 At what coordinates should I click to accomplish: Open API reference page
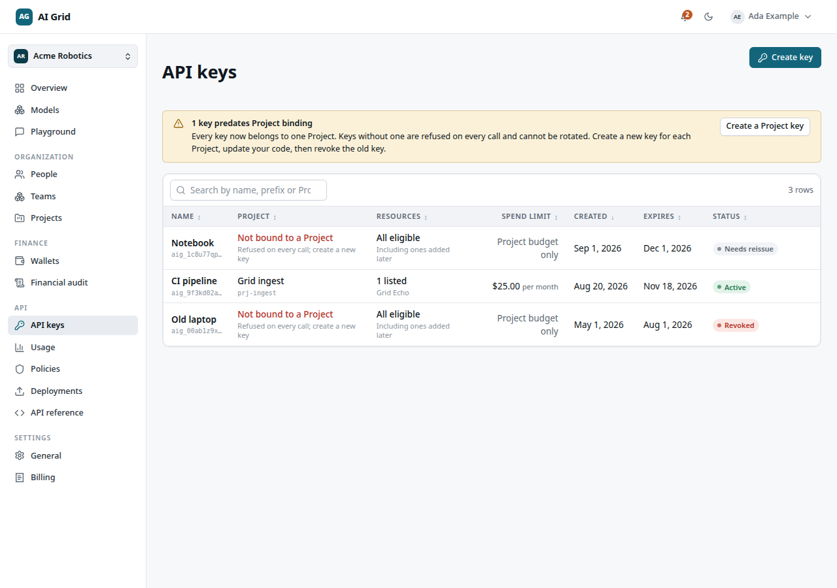[73, 413]
